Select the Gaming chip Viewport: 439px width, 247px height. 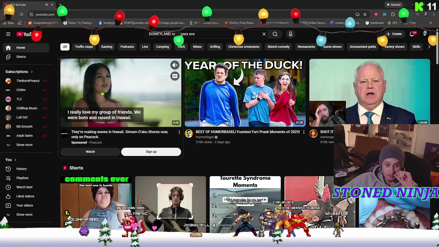107,47
